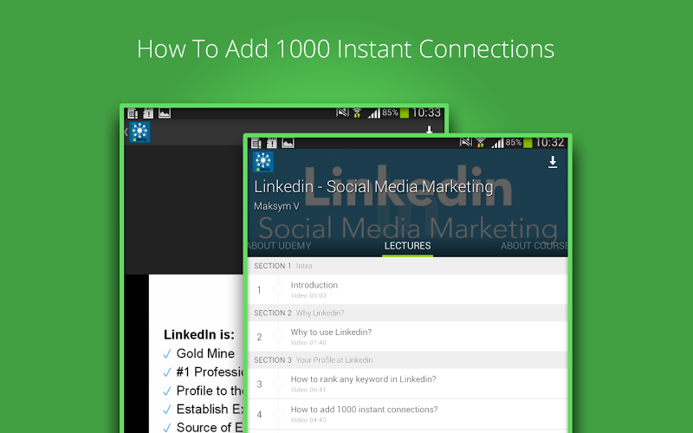Tap second notification icon in back window status bar

pyautogui.click(x=148, y=113)
